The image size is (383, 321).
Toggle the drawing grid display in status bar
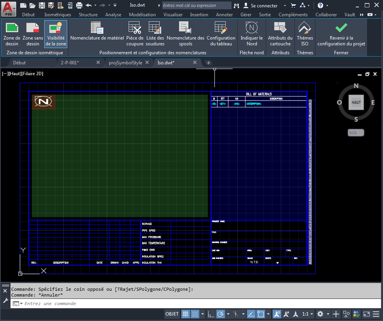186,314
